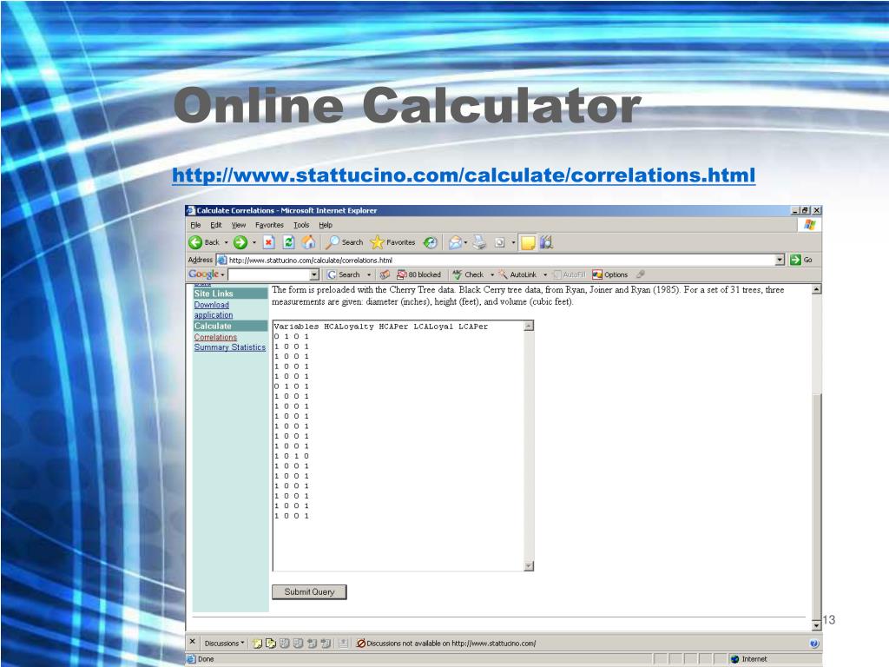This screenshot has width=889, height=667.
Task: Open the Favorites menu
Action: [269, 225]
